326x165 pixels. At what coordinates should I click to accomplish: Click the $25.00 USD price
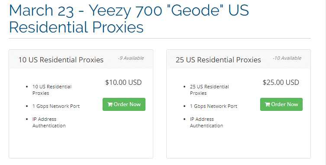(x=281, y=82)
